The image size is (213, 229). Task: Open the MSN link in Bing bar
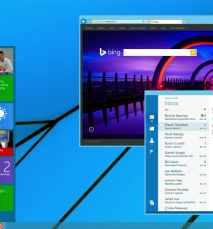(163, 28)
